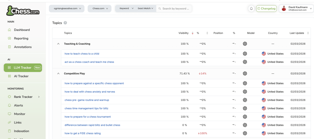Click the ChatGPT model icon for Teaching & Coaching
The image size is (314, 139).
[x=245, y=44]
